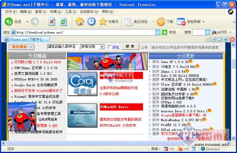This screenshot has width=237, height=153.
Task: Click the green Back arrow button
Action: pyautogui.click(x=9, y=22)
